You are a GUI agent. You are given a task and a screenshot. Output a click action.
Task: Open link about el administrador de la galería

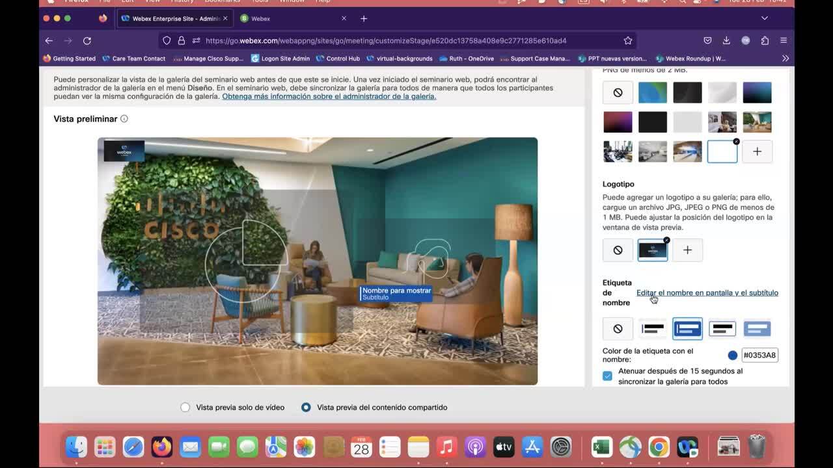(329, 96)
